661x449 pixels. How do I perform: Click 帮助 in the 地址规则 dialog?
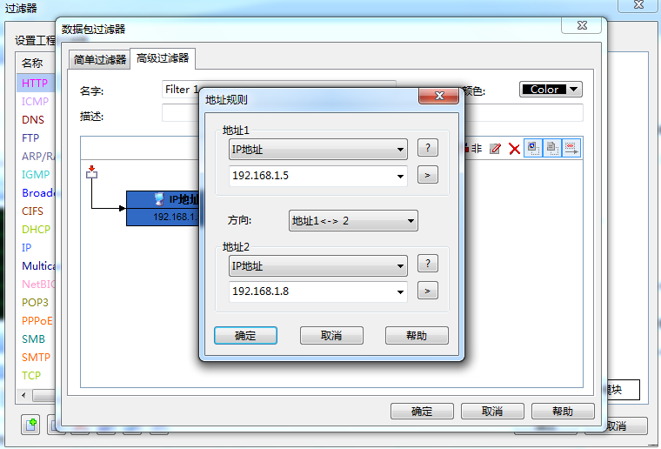[417, 336]
